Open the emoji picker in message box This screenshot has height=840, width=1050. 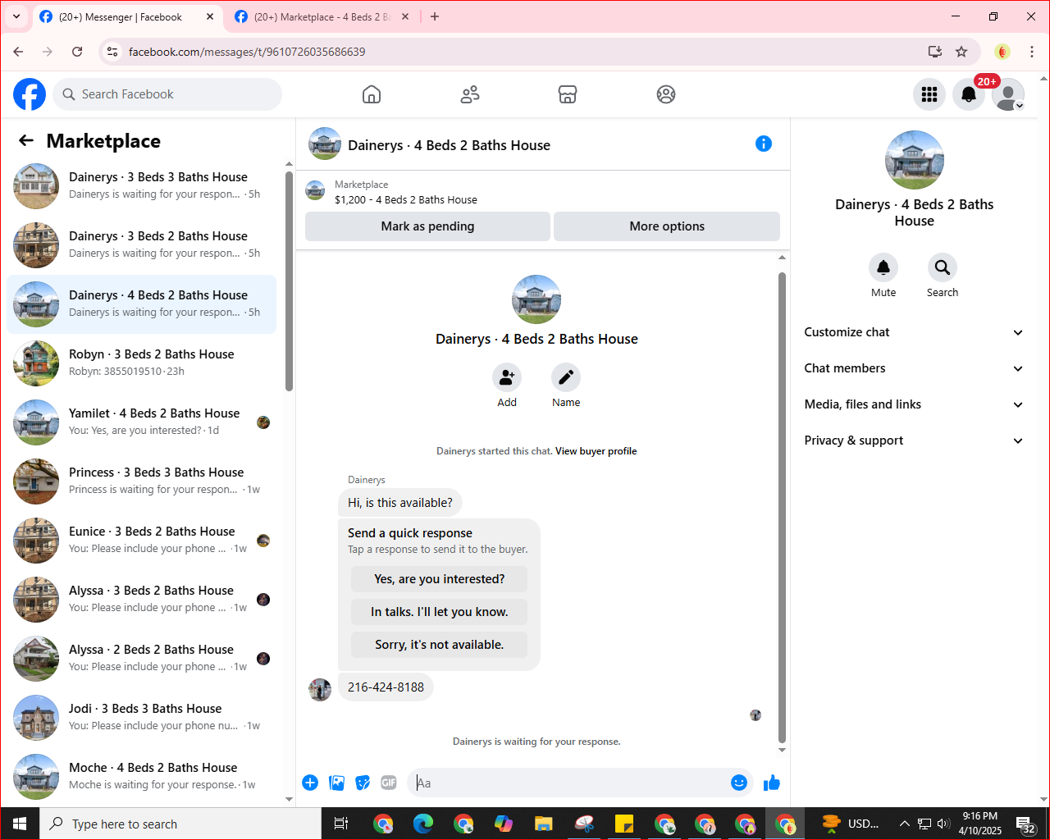pyautogui.click(x=739, y=783)
